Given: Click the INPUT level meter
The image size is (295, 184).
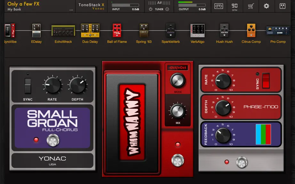Looking at the screenshot, I should point(125,5).
